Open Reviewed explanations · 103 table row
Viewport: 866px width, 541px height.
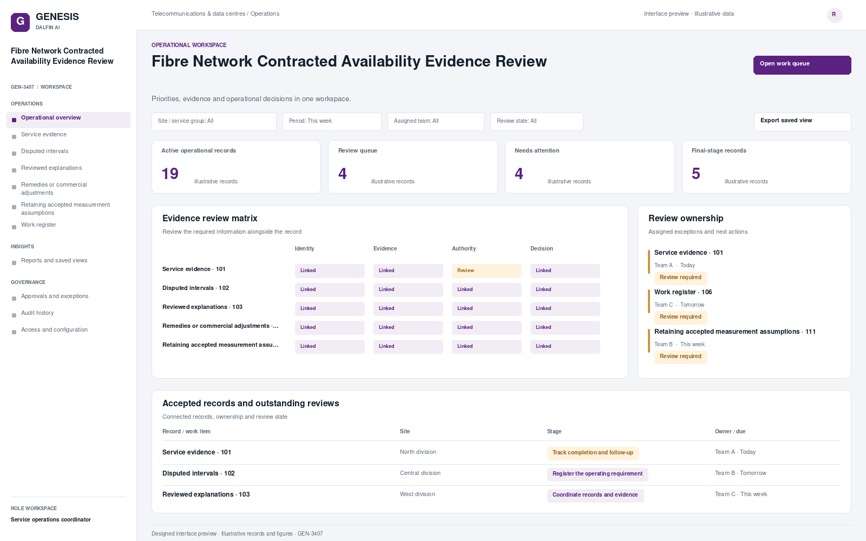click(x=501, y=495)
